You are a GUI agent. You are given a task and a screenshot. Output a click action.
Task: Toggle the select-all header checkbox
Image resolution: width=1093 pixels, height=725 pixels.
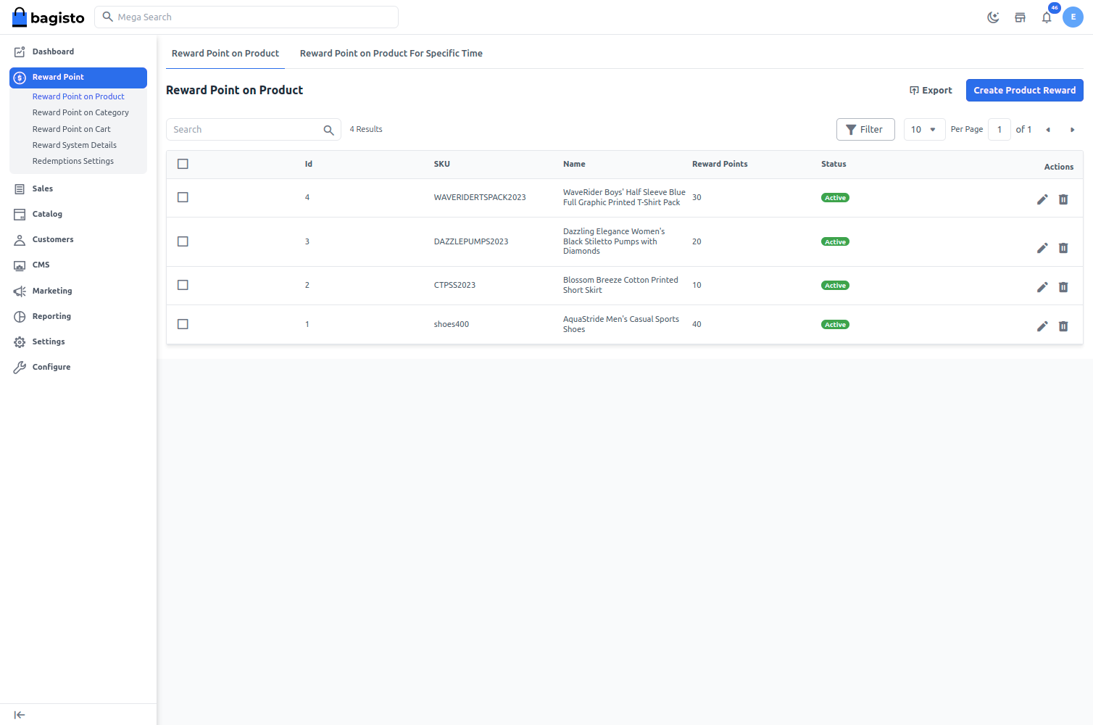[x=183, y=164]
